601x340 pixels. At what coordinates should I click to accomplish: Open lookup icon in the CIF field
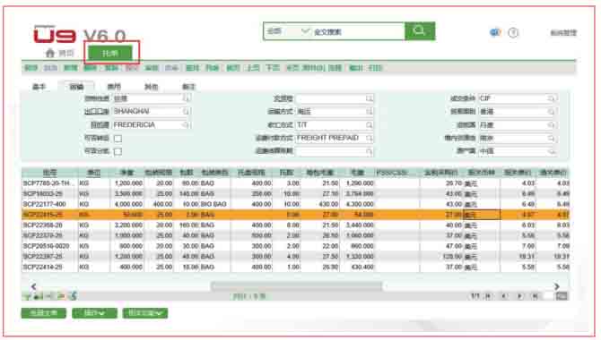click(x=552, y=98)
